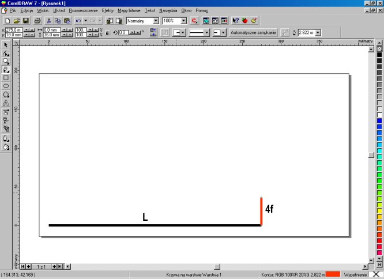Screen dimensions: 384x279
Task: Open the Fill tool flyout
Action: point(6,146)
